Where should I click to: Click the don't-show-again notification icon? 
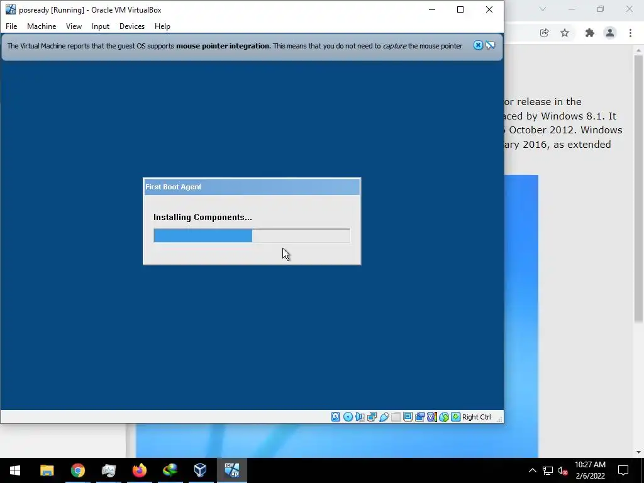(x=491, y=45)
